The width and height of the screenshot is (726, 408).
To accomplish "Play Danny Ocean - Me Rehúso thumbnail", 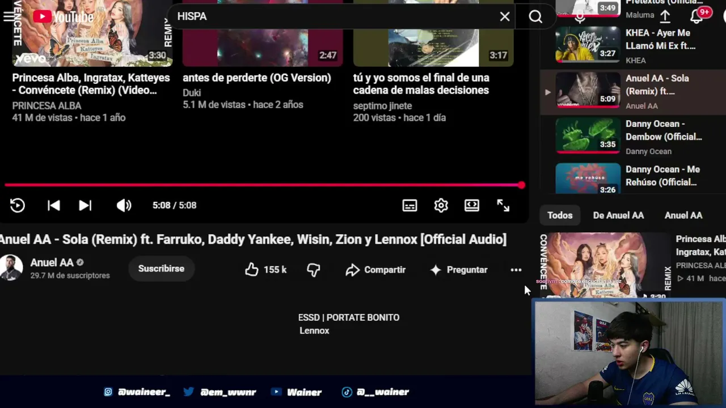I will pyautogui.click(x=588, y=178).
